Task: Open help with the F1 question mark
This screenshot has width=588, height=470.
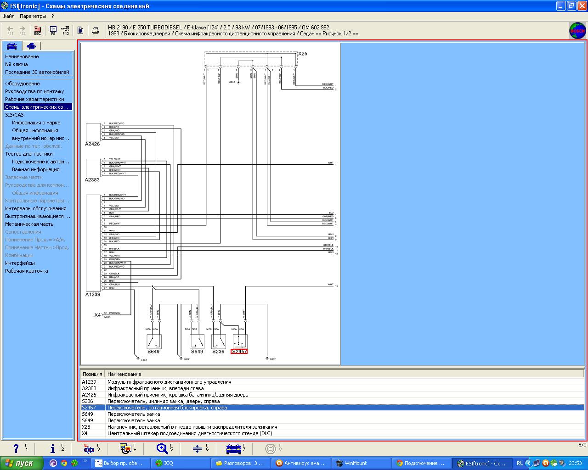Action: click(19, 448)
